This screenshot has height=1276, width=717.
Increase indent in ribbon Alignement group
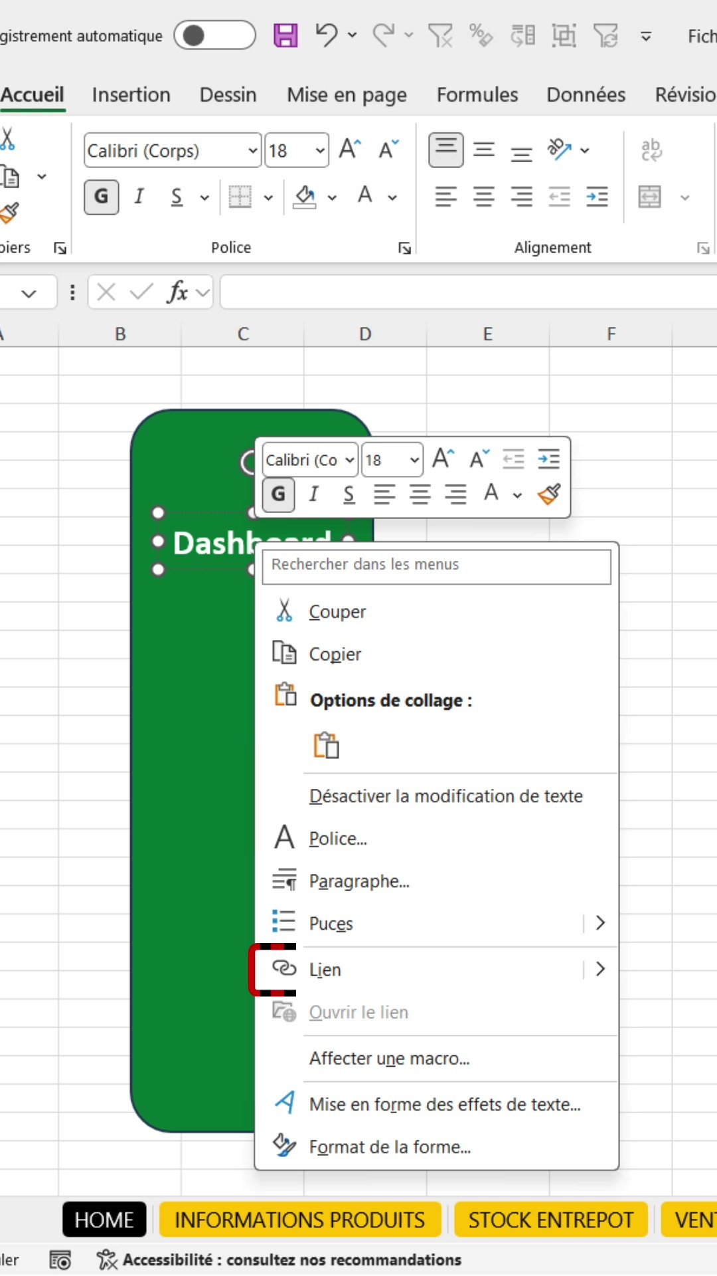coord(597,197)
